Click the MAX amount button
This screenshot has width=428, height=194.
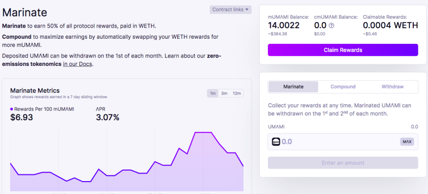(407, 141)
